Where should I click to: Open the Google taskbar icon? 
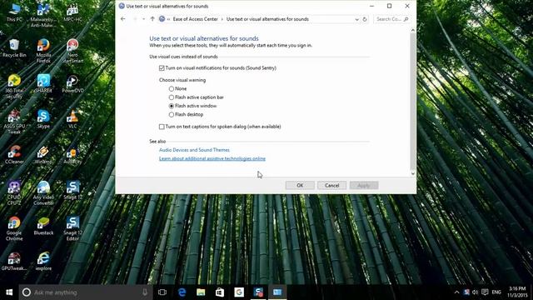click(x=239, y=292)
